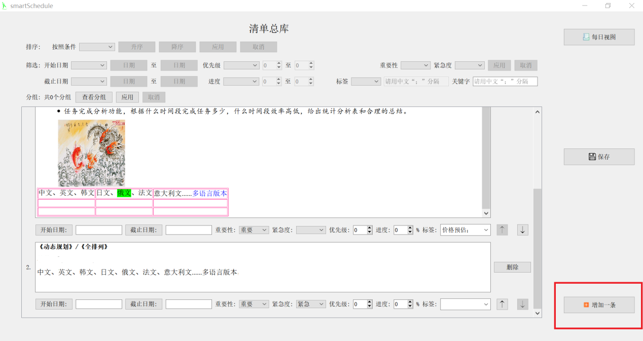This screenshot has height=341, width=643.
Task: Click the 保存 save disk icon
Action: [591, 157]
